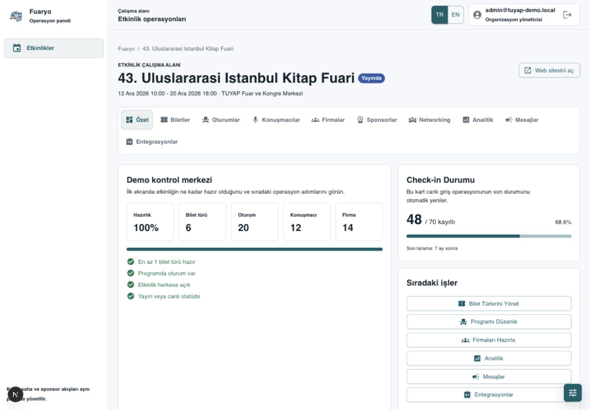Select the Özet tab
The width and height of the screenshot is (590, 410).
click(137, 120)
